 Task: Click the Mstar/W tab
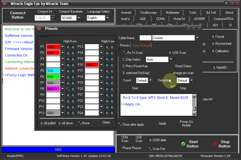coord(179,19)
